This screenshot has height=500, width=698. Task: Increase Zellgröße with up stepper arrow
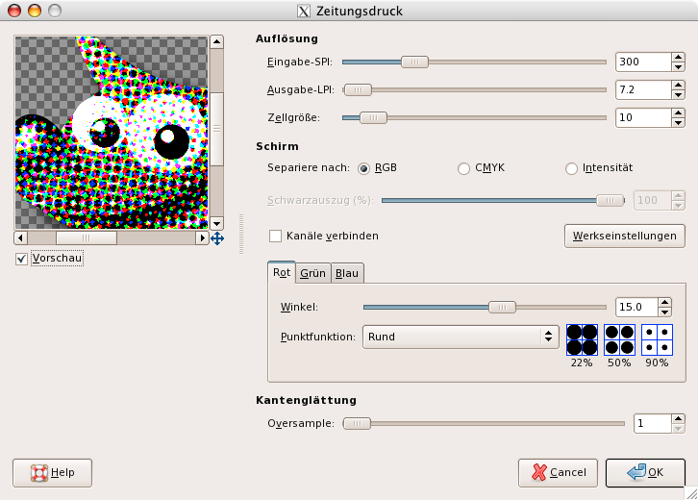click(678, 113)
